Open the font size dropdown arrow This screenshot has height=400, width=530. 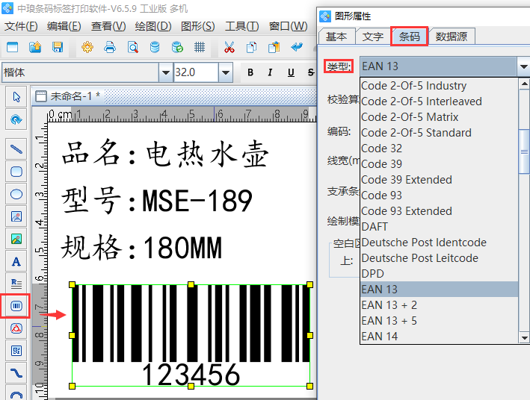pyautogui.click(x=226, y=72)
